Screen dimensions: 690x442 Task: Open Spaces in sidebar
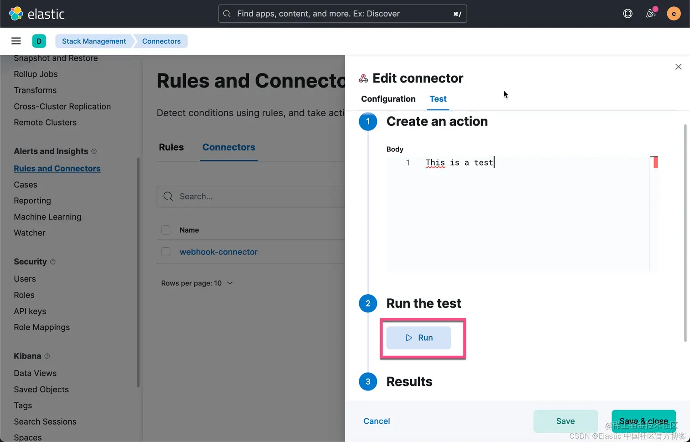tap(28, 437)
